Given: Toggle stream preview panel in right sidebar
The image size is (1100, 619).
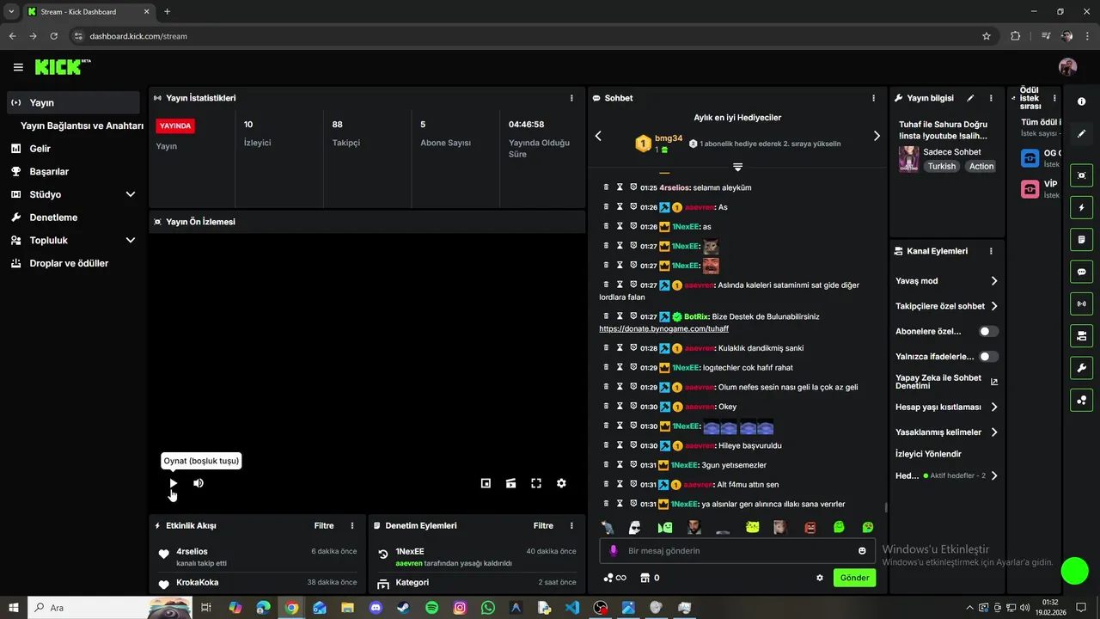Looking at the screenshot, I should coord(1081,175).
